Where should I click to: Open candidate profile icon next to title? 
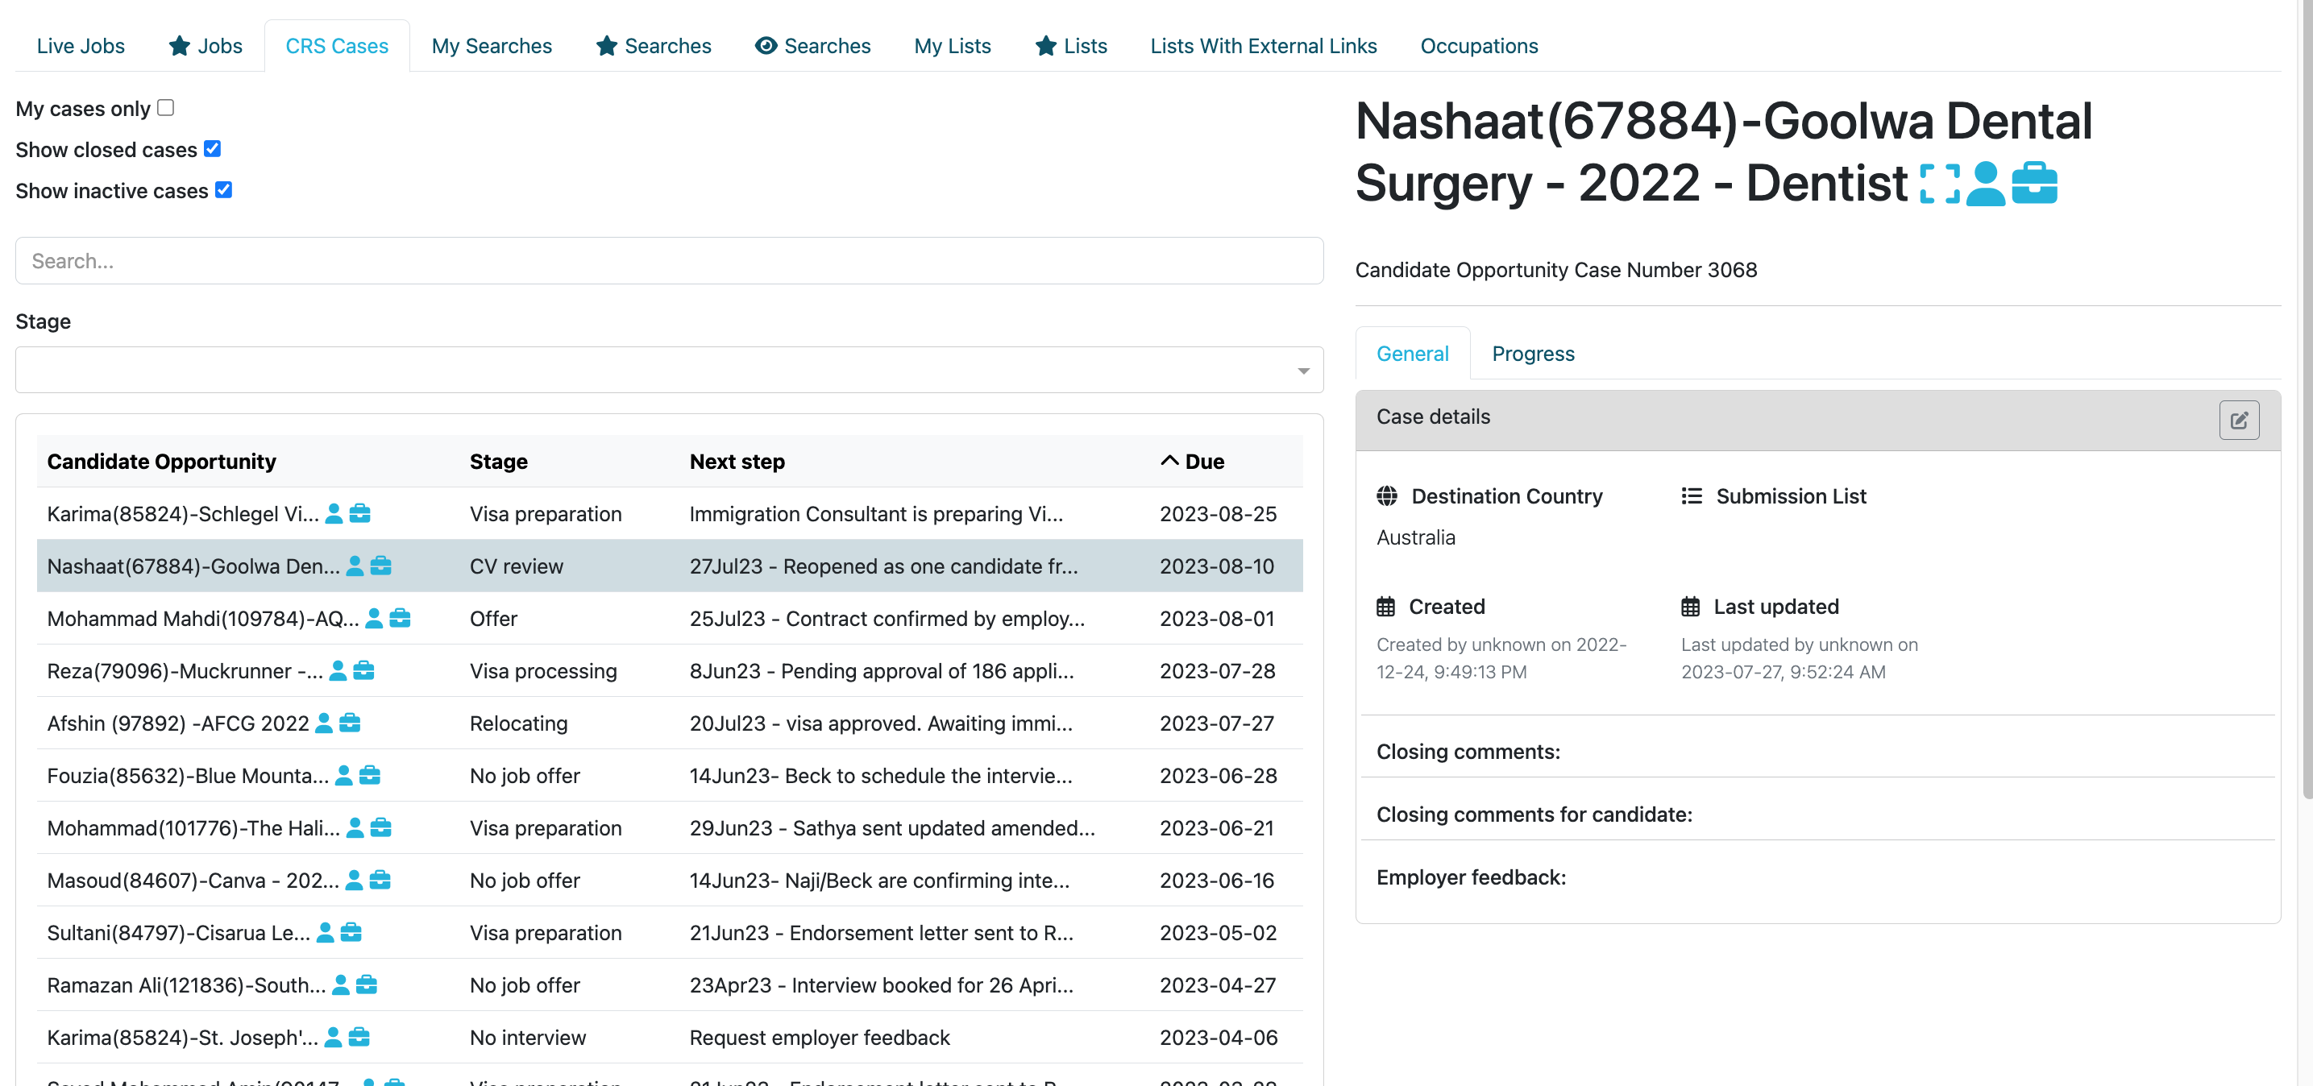click(x=1984, y=184)
